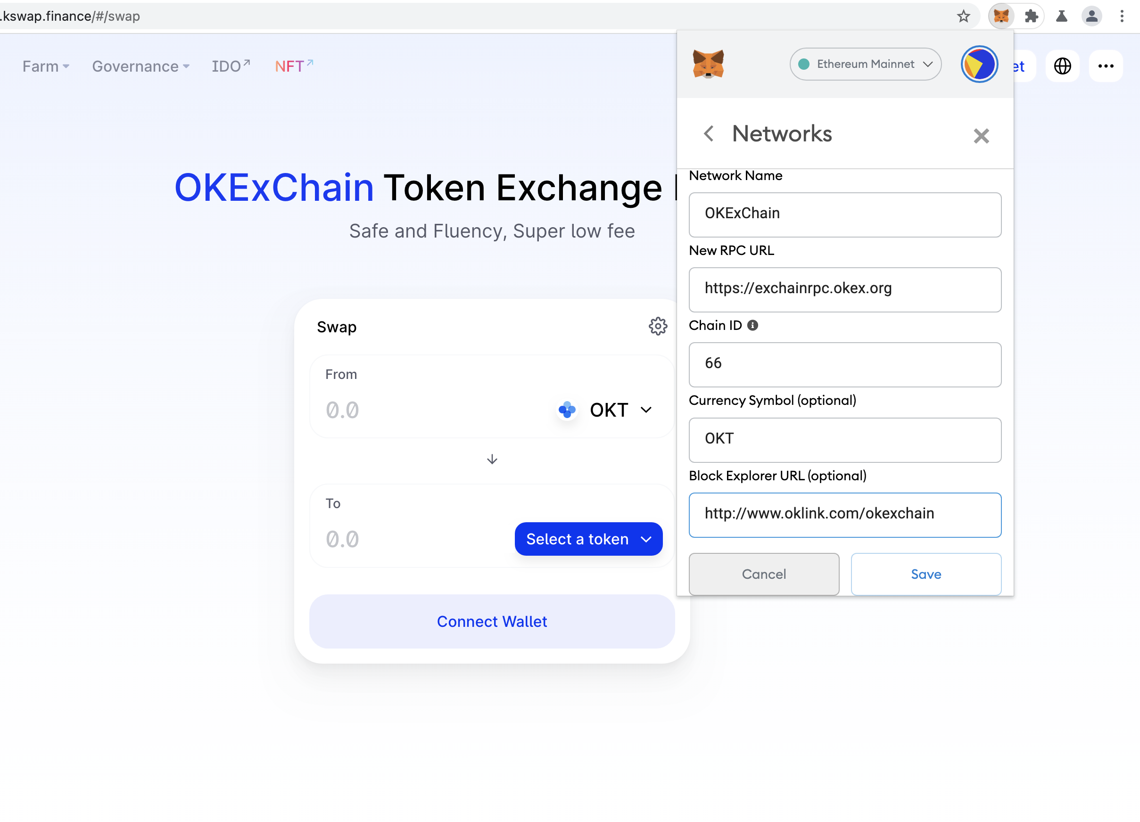The width and height of the screenshot is (1140, 822).
Task: Click the MetaMask fox extension icon in toolbar
Action: tap(1001, 16)
